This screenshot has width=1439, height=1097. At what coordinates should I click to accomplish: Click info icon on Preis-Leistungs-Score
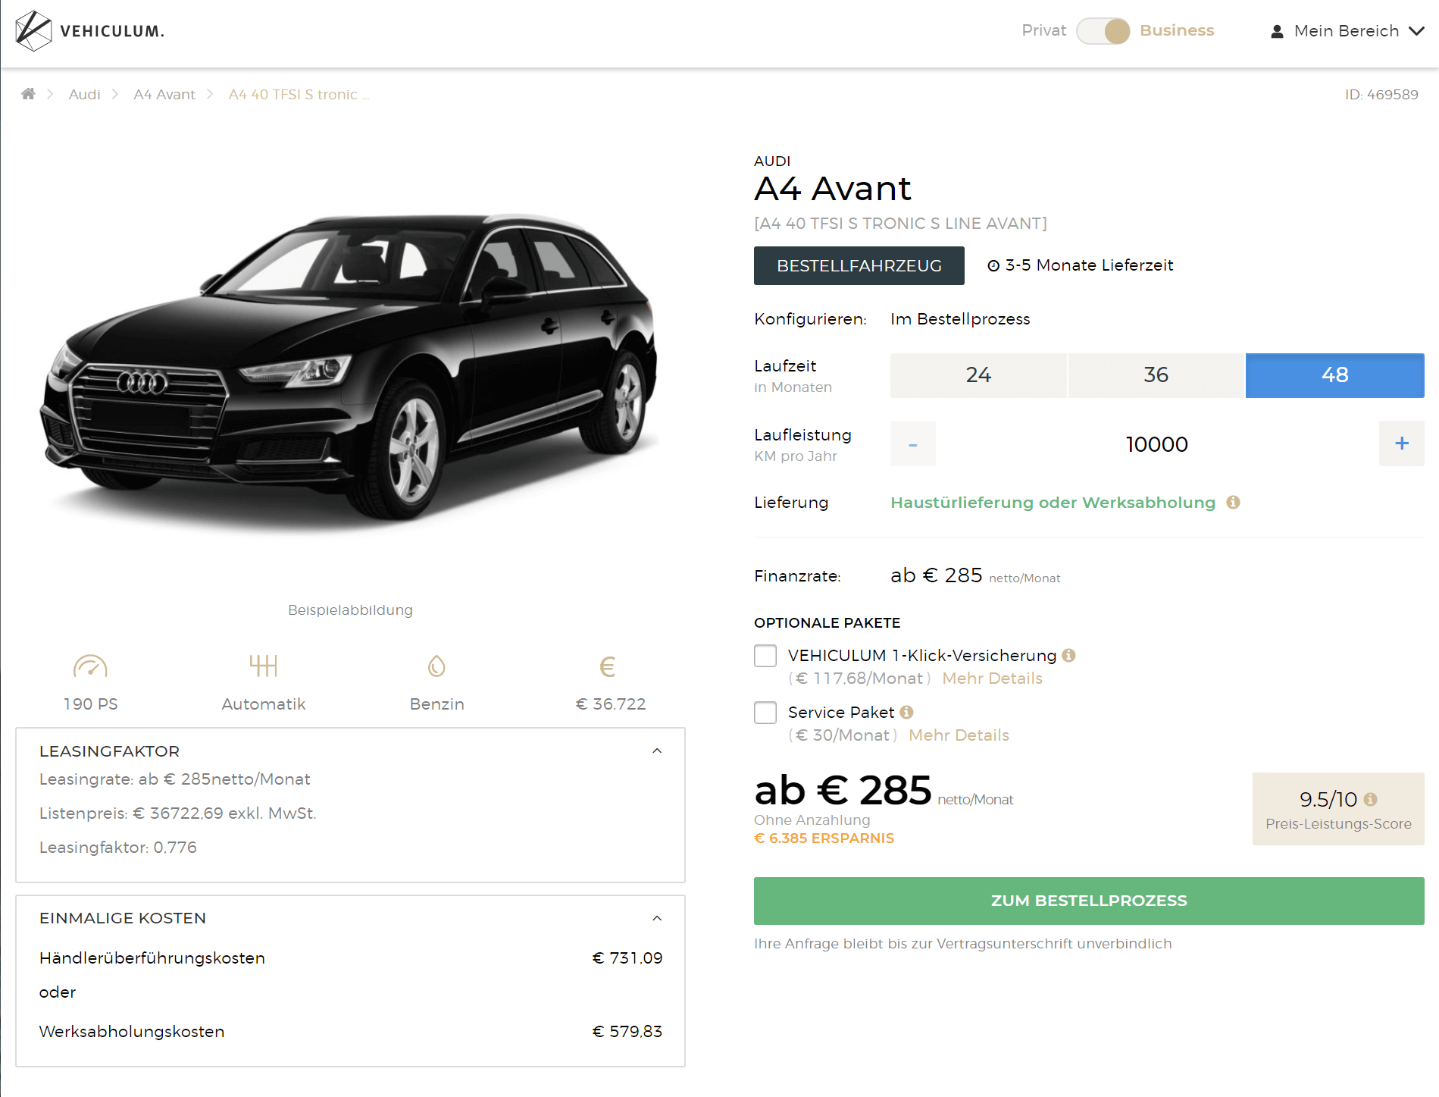click(x=1370, y=799)
